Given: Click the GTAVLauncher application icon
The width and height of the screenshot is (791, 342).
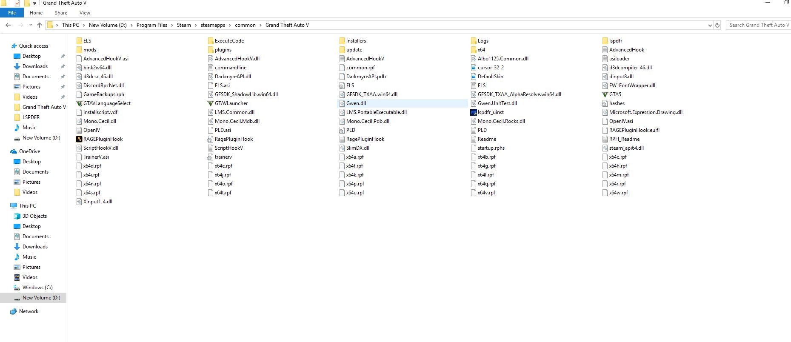Looking at the screenshot, I should coord(210,103).
